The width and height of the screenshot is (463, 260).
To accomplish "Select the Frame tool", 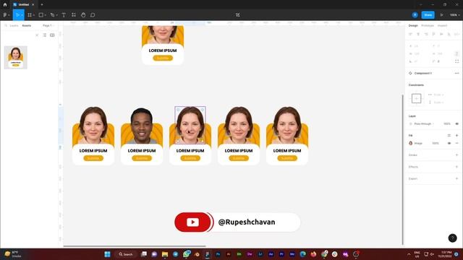I will point(30,14).
